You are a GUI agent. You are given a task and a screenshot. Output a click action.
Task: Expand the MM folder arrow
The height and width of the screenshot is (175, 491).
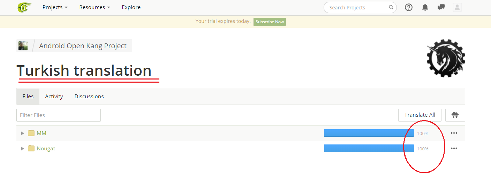[x=22, y=133]
